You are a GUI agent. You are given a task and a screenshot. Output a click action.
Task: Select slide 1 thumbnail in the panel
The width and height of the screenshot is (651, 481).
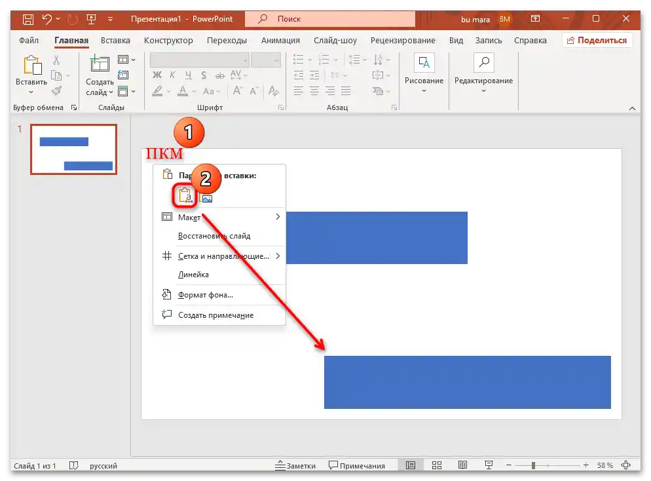pyautogui.click(x=73, y=149)
